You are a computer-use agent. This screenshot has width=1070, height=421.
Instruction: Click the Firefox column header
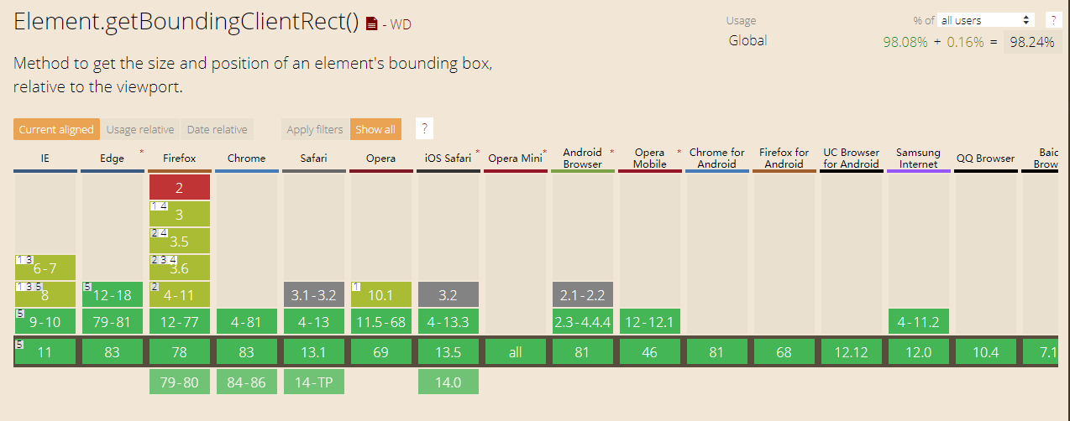point(179,159)
